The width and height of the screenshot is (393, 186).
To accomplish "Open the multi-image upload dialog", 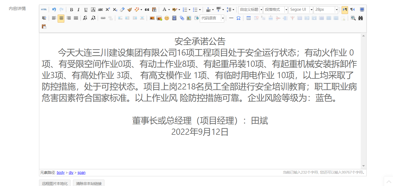I will [159, 18].
